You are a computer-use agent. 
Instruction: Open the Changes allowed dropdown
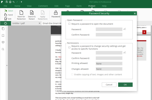pos(109,69)
